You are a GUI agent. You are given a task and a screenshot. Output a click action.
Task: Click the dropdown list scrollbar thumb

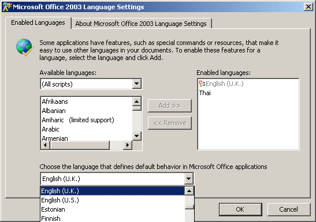(x=189, y=207)
